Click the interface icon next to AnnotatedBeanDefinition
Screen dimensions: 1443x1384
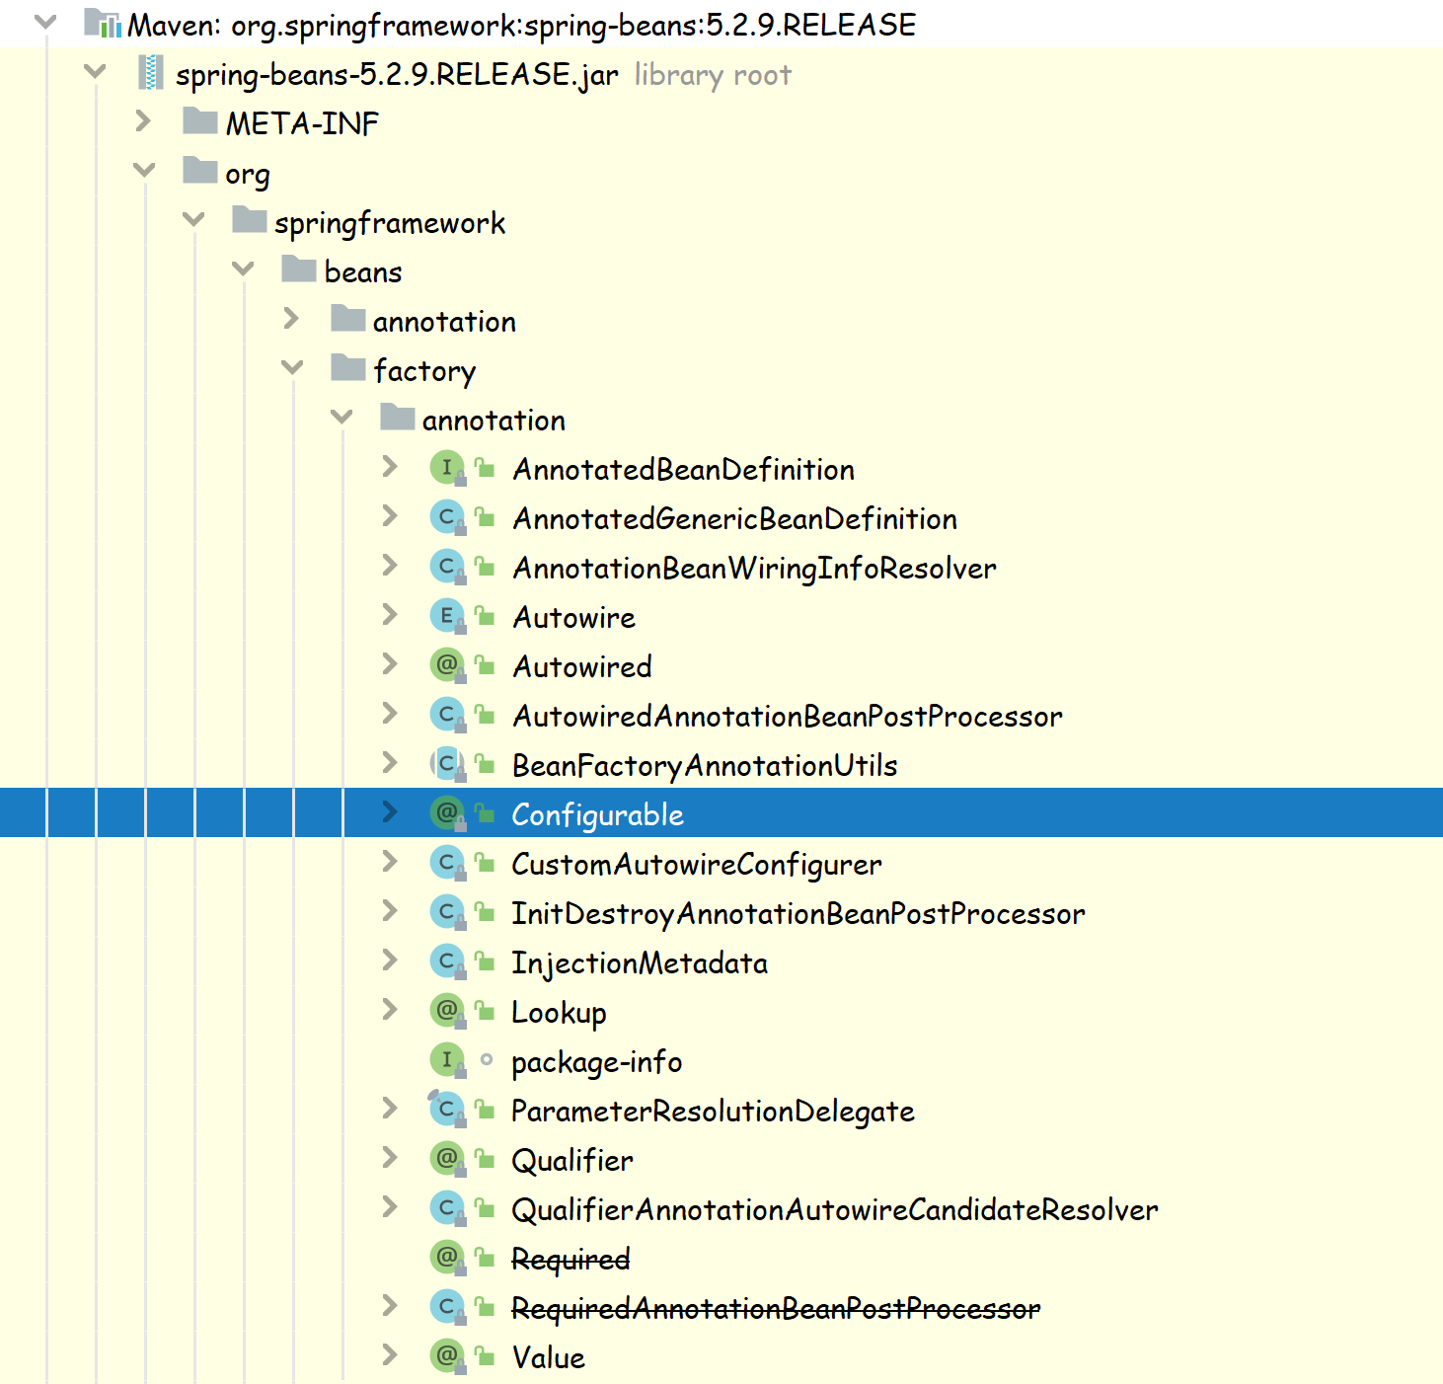[447, 467]
